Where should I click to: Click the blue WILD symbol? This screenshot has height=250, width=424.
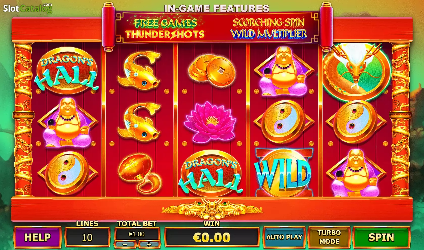[x=284, y=172]
